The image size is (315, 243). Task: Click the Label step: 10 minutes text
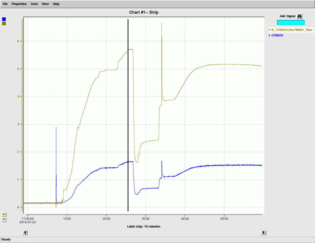[144, 227]
